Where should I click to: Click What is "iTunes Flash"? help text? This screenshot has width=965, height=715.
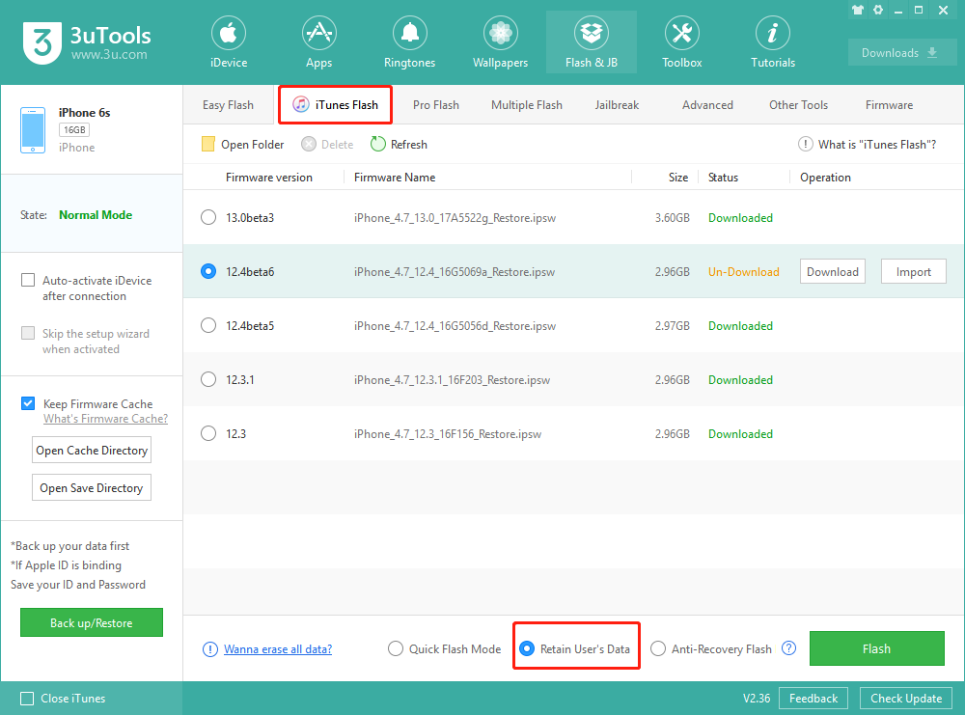pos(877,144)
